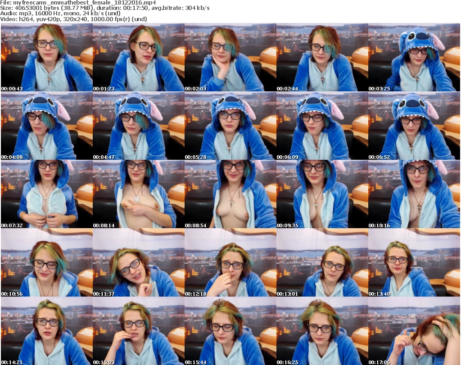This screenshot has width=461, height=365.
Task: Choose the thumbnail marked 00:03:25
Action: tap(414, 57)
